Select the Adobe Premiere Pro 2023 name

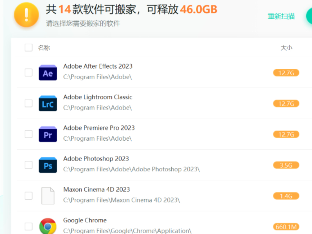[x=99, y=128]
